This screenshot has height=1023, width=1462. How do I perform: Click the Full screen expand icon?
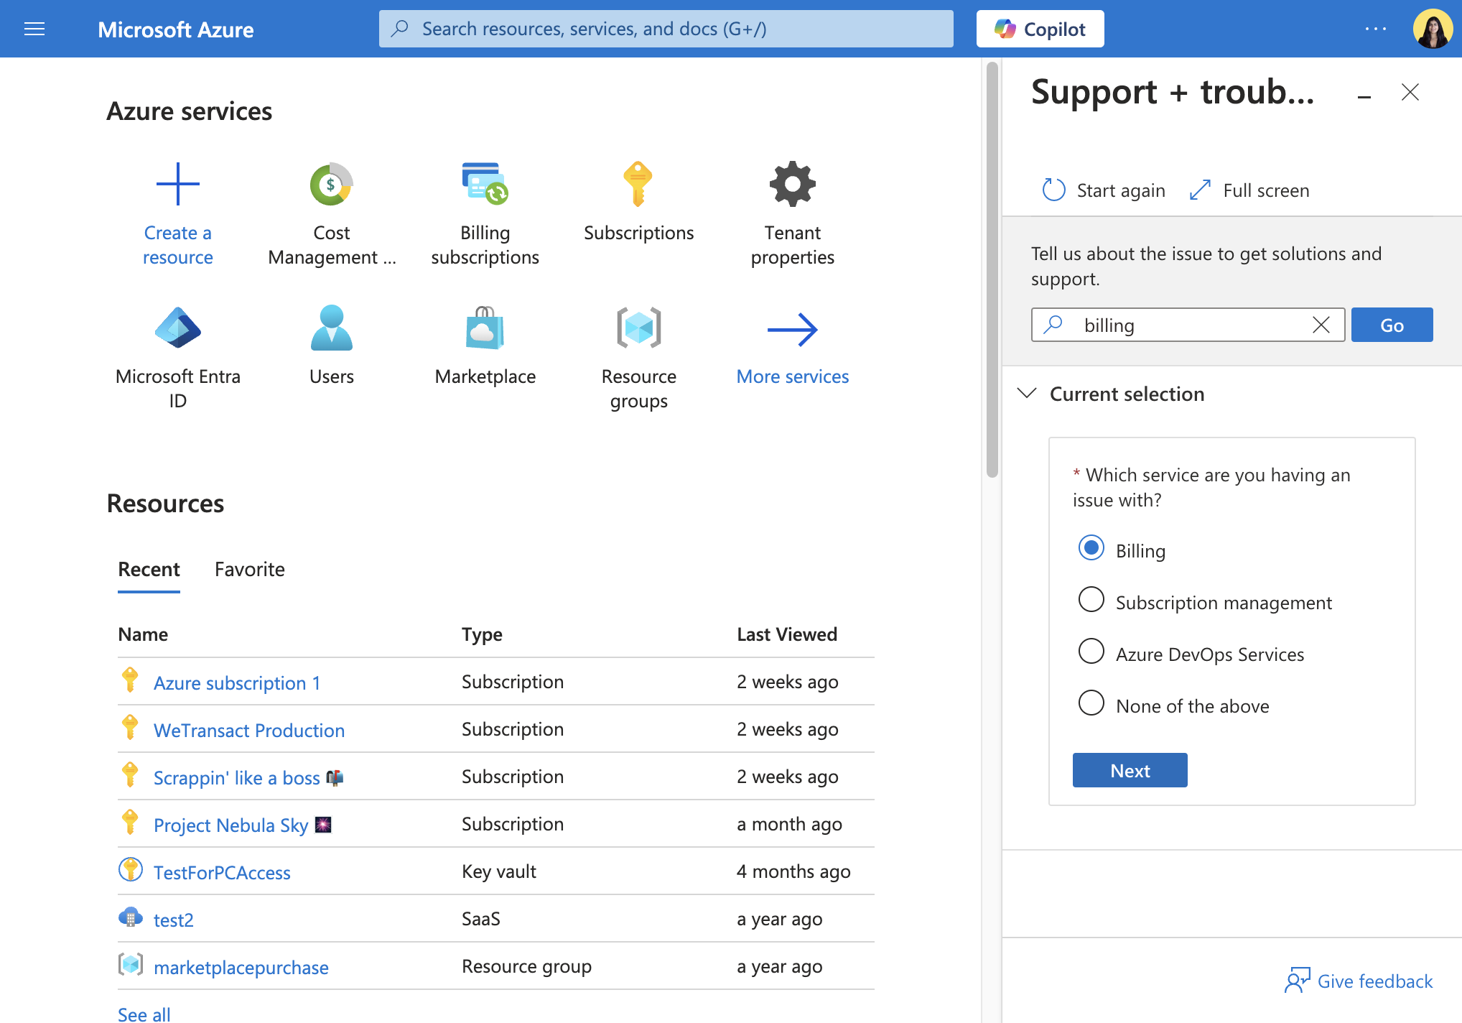point(1200,190)
